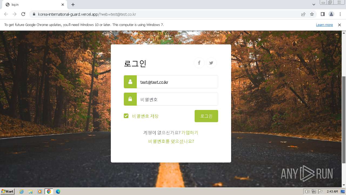This screenshot has height=195, width=346.
Task: Uncheck the 비밀번호 저장 checkbox
Action: (126, 116)
